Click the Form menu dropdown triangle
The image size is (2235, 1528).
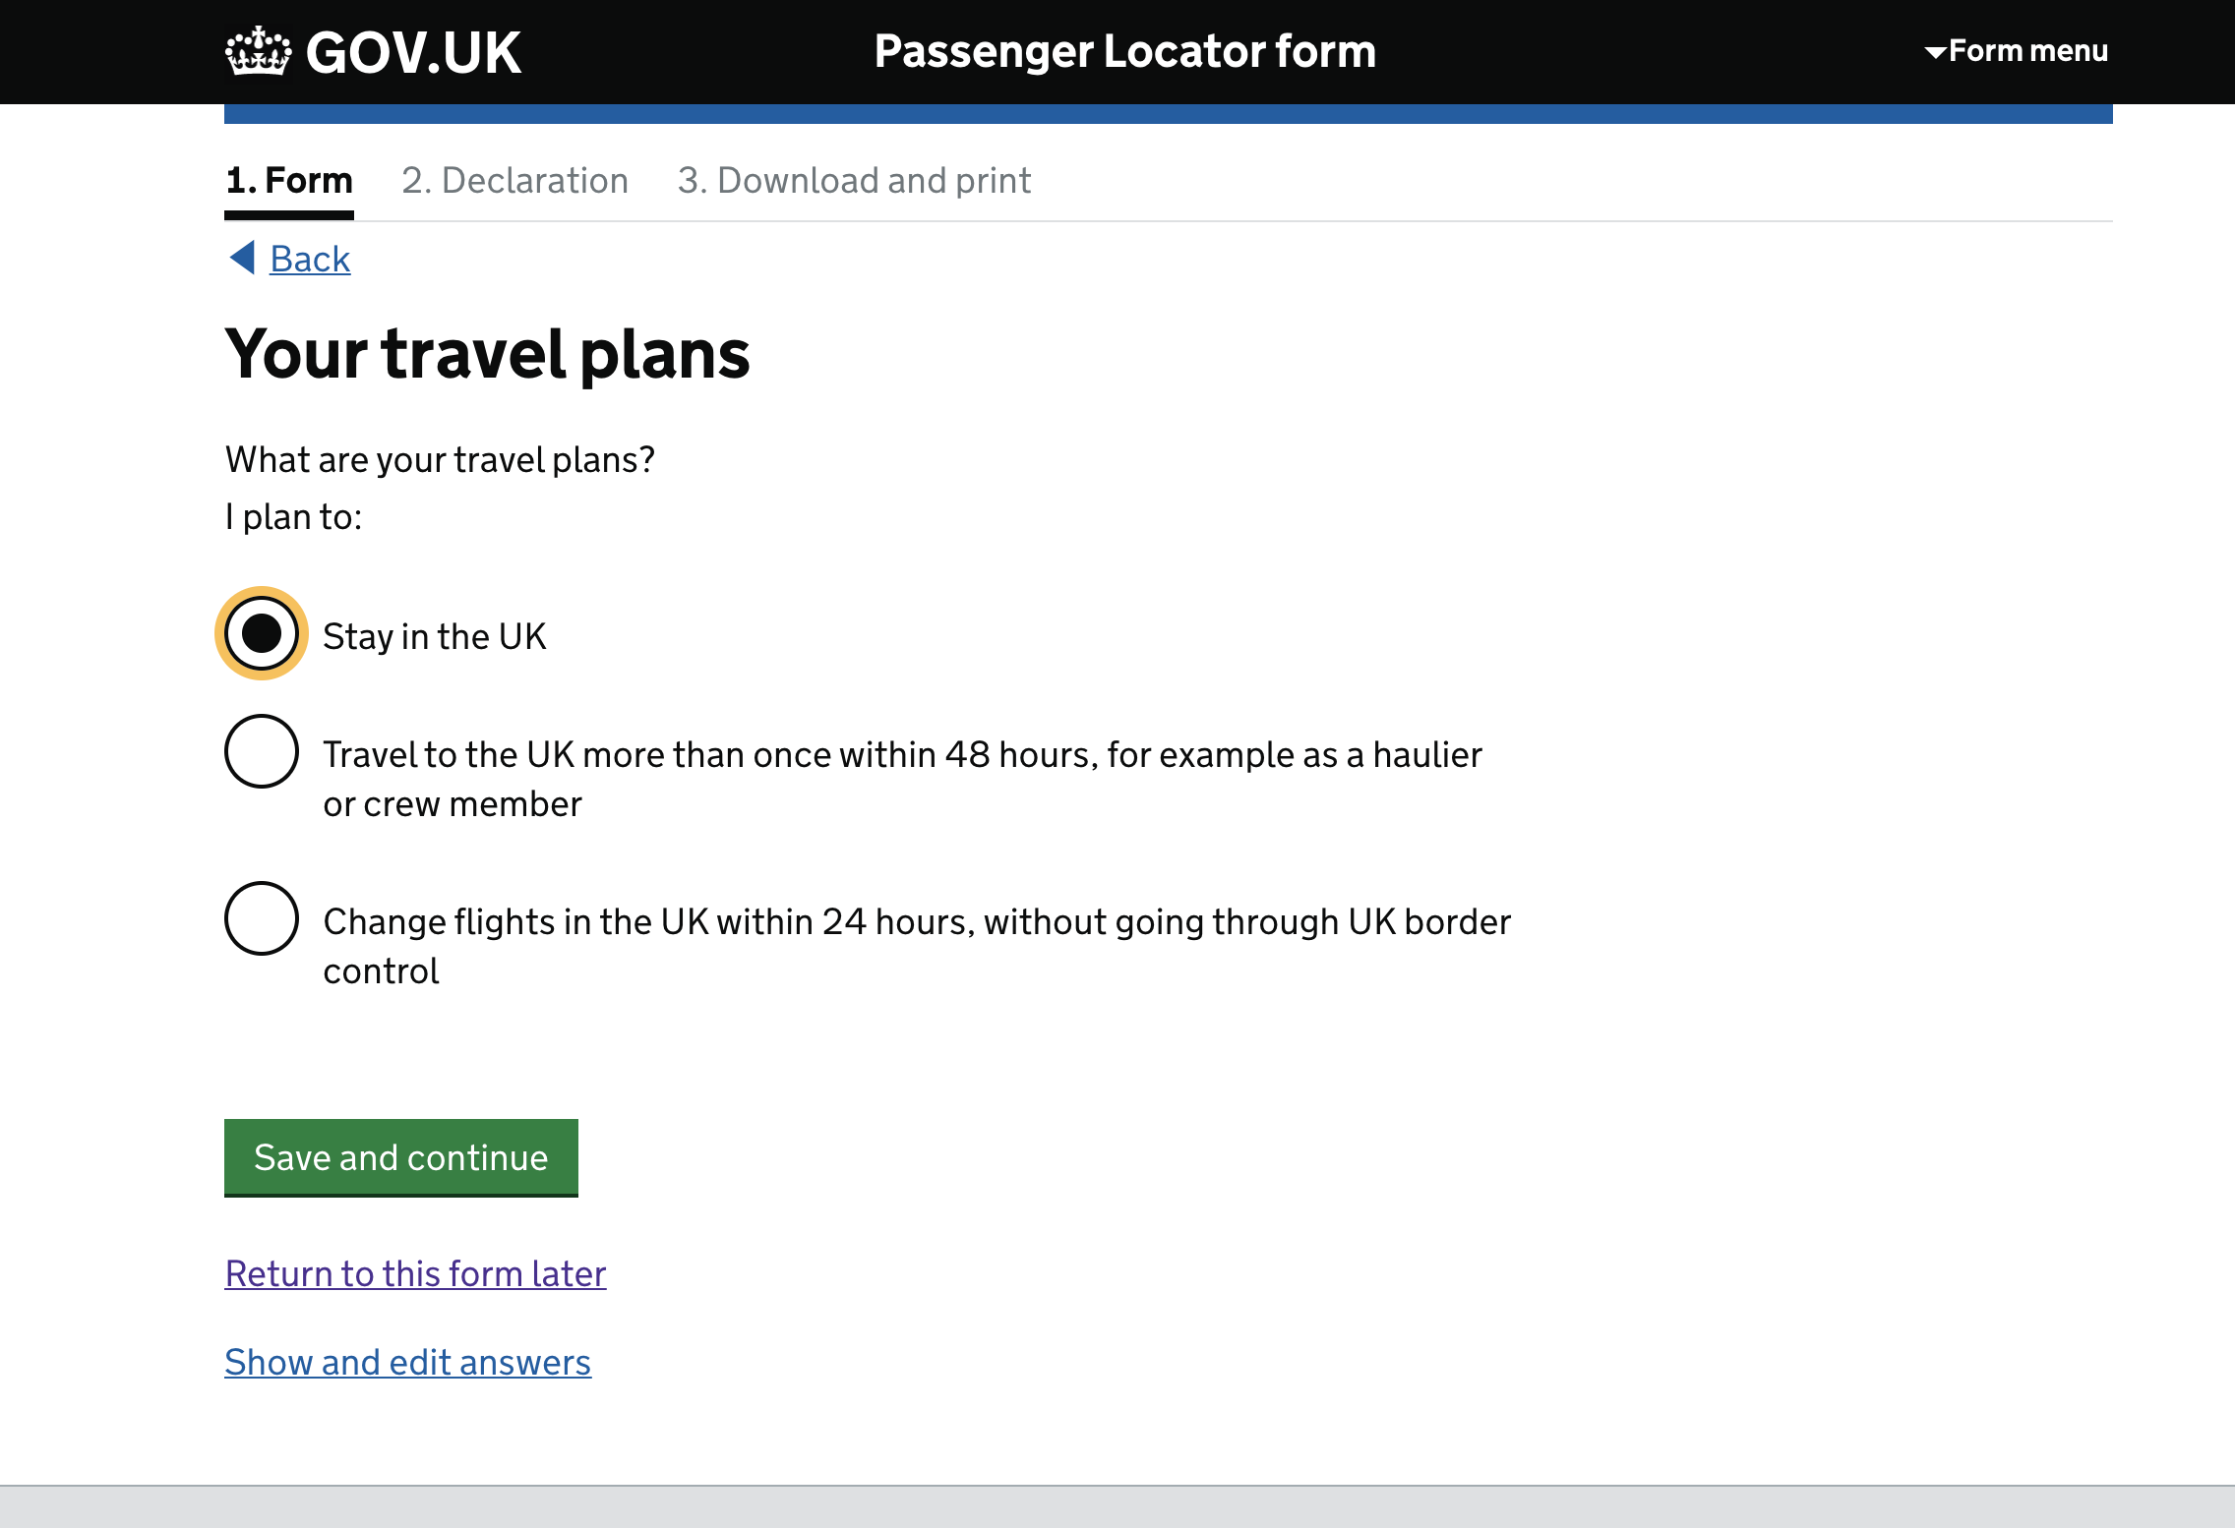(x=1935, y=52)
